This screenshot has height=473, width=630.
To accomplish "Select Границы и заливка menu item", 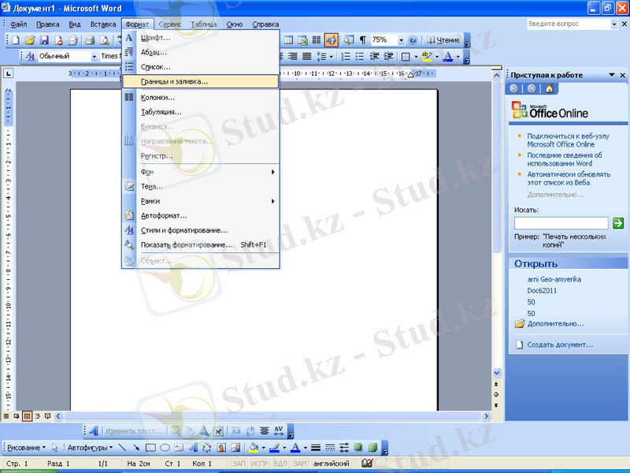I will coord(174,81).
